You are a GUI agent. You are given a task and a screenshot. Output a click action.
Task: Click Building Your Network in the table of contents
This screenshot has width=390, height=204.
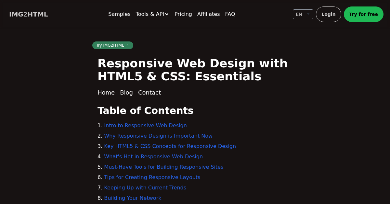(133, 198)
